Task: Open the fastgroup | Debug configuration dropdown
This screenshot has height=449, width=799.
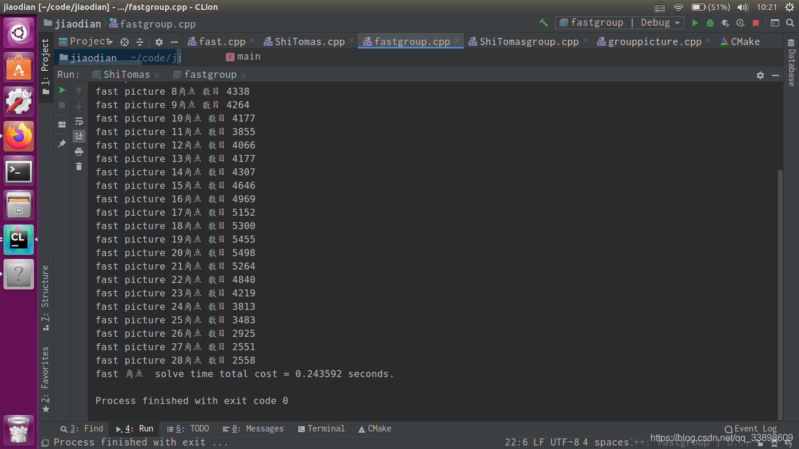Action: pos(620,23)
